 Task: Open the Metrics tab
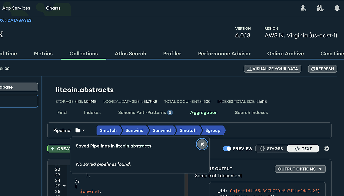tap(43, 53)
